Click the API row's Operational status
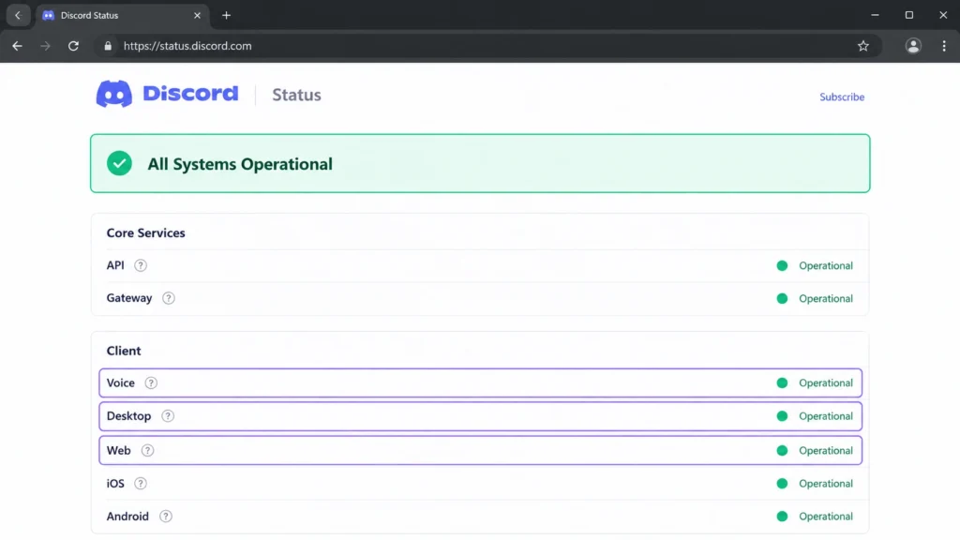 (x=815, y=265)
